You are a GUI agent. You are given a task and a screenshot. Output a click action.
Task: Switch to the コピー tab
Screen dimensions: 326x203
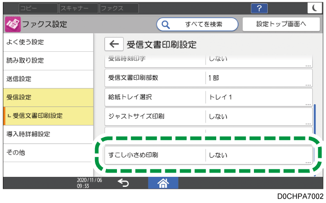[38, 9]
